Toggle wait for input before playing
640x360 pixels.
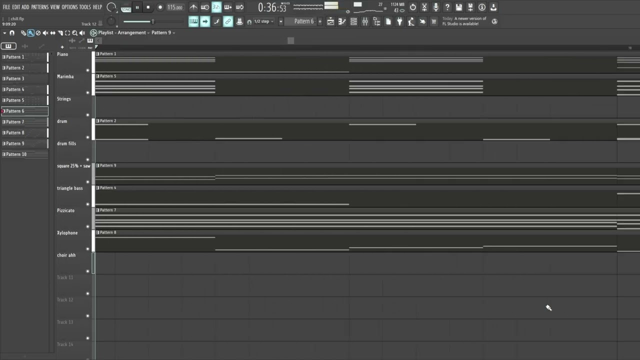[205, 7]
